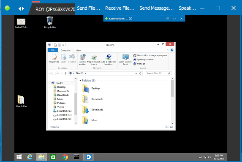The width and height of the screenshot is (242, 162).
Task: Click Add a network location icon
Action: coord(109,59)
